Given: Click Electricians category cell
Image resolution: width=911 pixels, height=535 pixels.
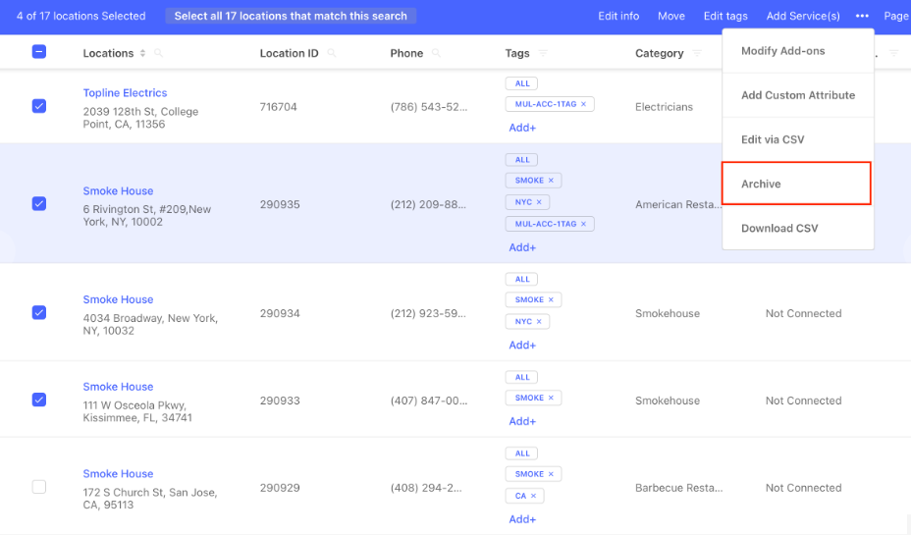Looking at the screenshot, I should click(664, 107).
